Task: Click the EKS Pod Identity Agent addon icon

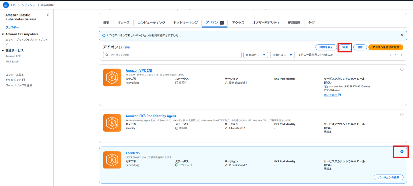Action: 112,123
